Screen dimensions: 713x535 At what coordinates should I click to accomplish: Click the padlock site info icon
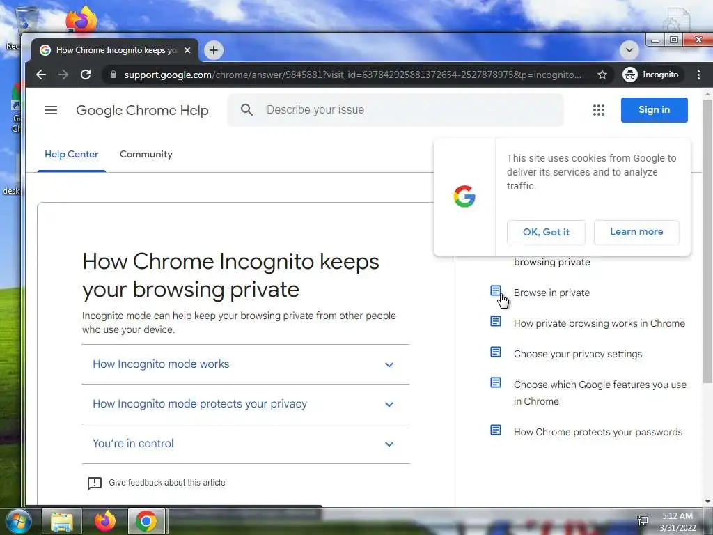tap(113, 75)
